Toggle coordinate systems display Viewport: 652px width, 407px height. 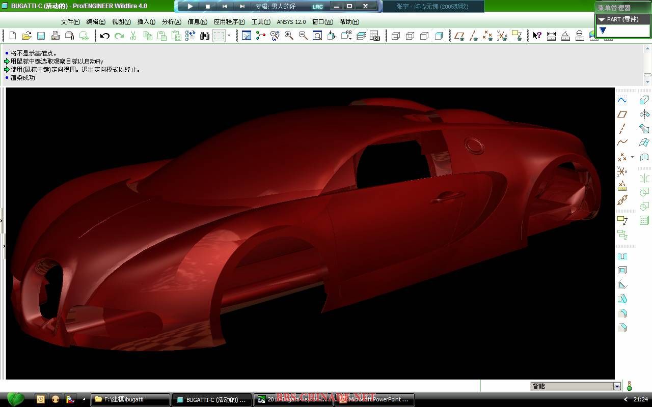tap(502, 36)
